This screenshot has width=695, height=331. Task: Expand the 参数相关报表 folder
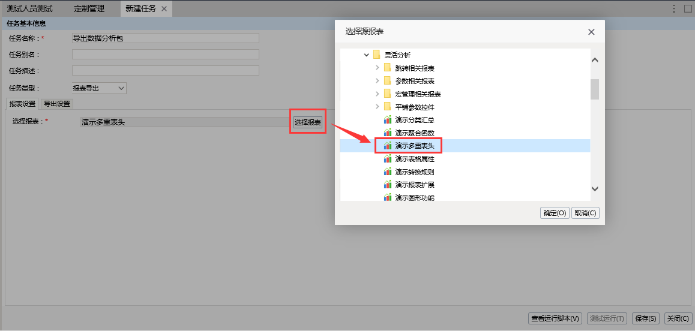[377, 80]
